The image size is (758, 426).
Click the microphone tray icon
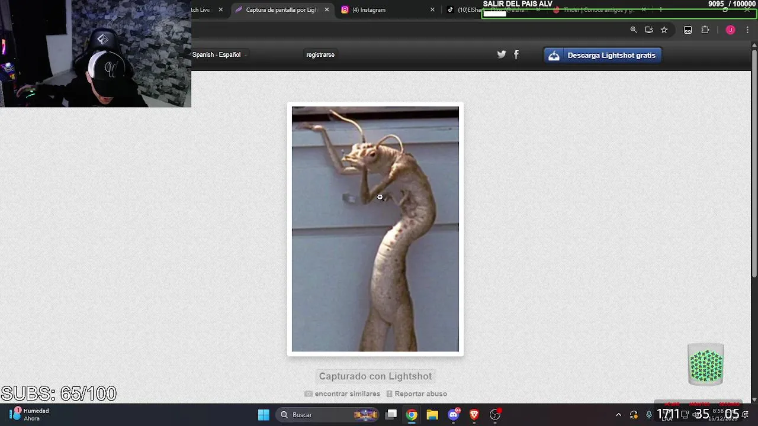coord(649,415)
